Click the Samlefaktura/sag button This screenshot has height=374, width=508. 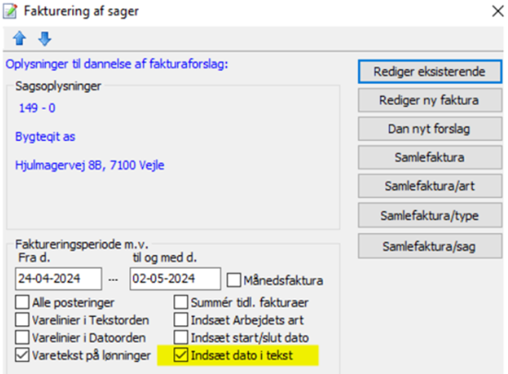point(430,247)
